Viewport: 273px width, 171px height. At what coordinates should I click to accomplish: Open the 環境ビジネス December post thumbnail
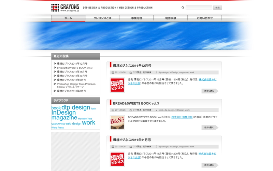pyautogui.click(x=117, y=85)
